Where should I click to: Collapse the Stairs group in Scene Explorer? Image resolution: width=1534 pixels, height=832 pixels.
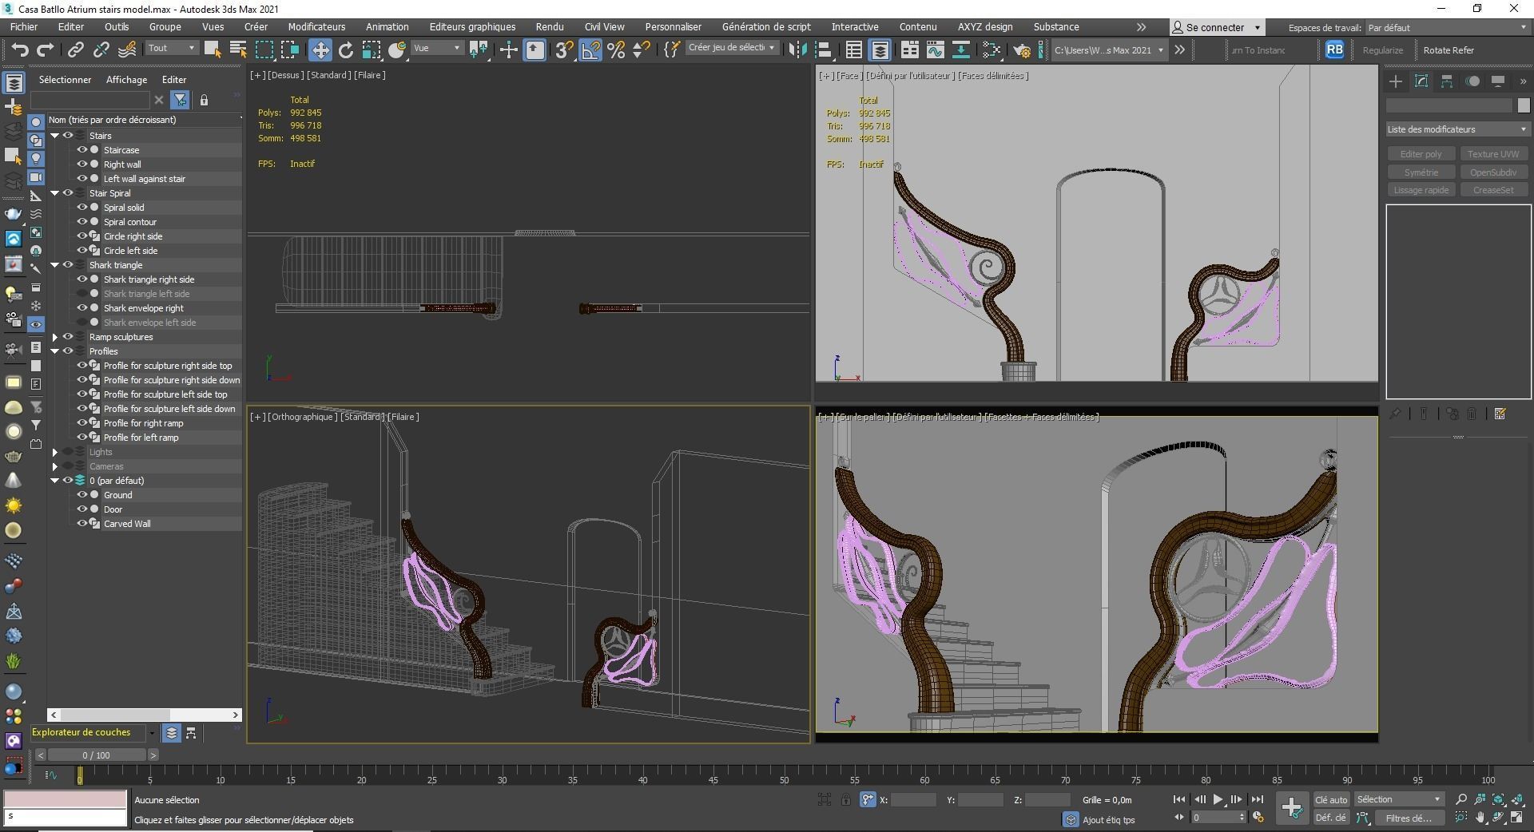tap(56, 136)
